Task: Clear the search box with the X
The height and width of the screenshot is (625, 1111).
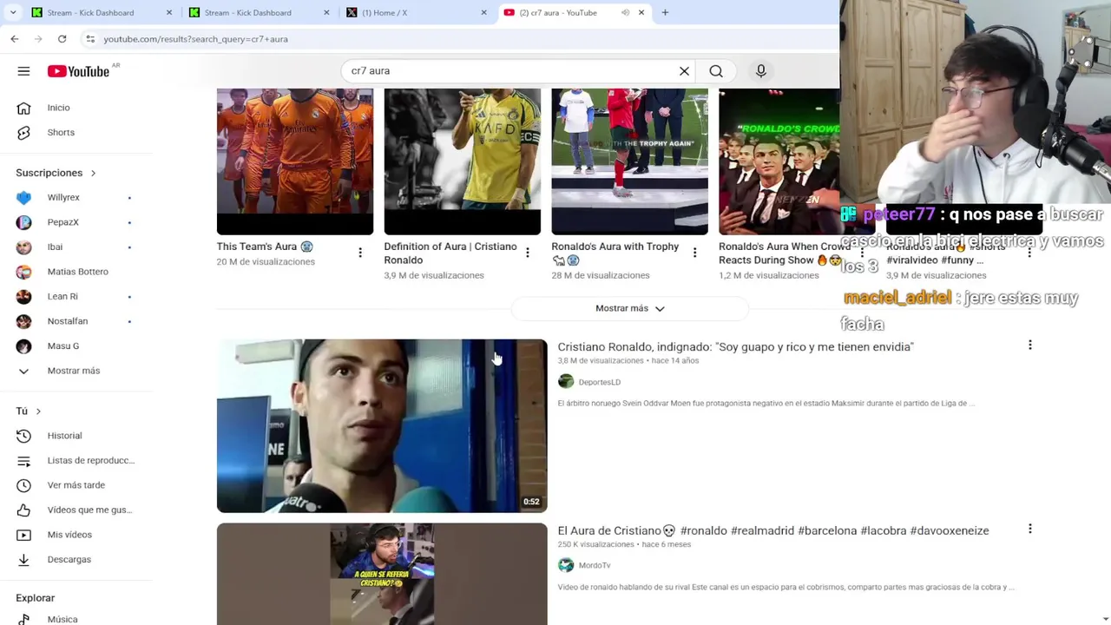Action: [684, 71]
